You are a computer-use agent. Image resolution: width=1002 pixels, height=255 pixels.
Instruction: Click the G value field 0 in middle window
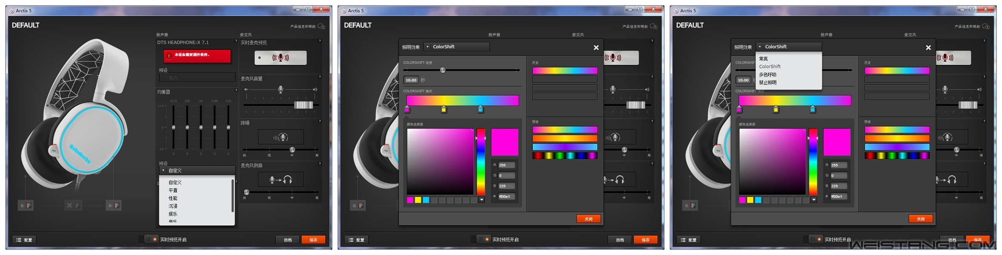507,176
